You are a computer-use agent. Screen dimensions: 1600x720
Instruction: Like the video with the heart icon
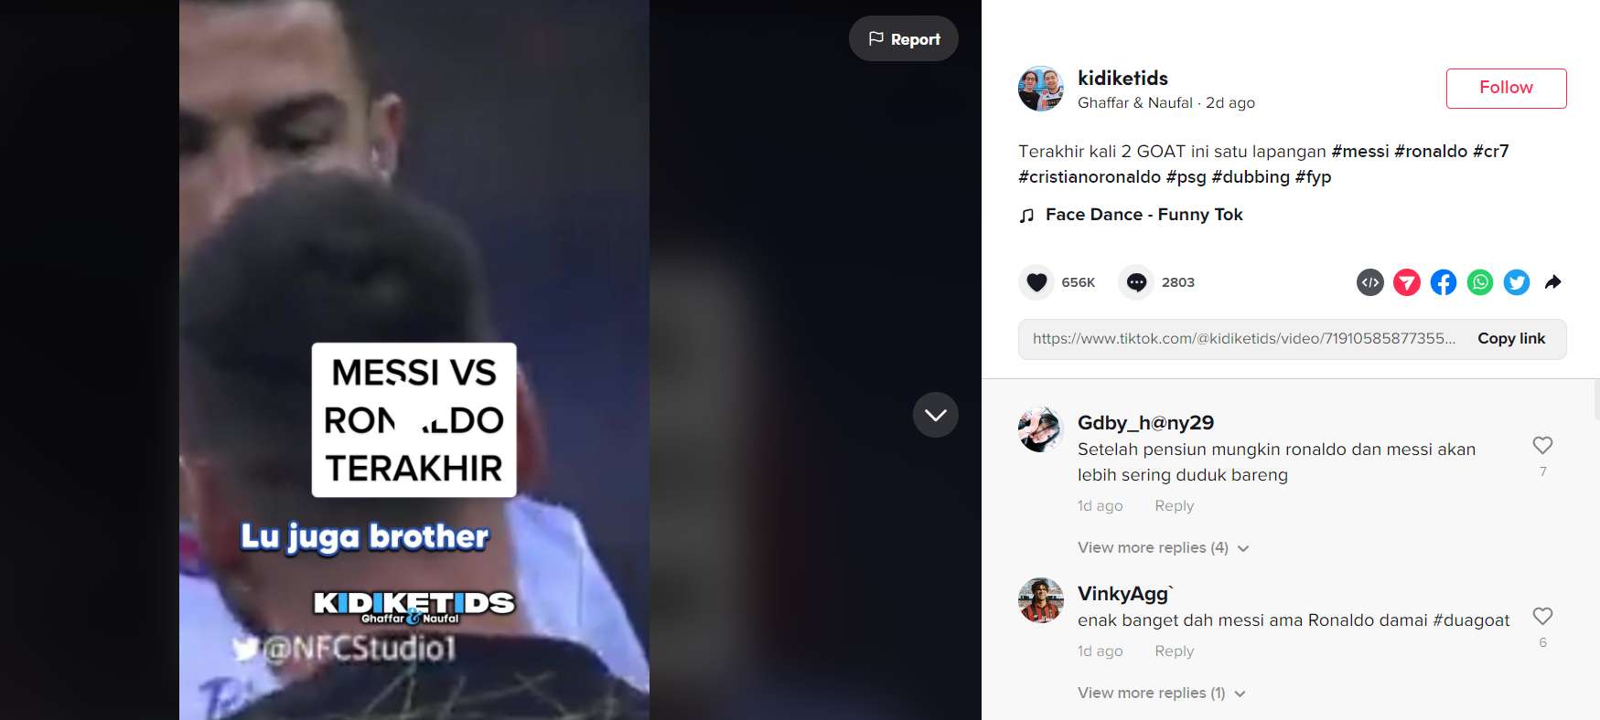(1036, 282)
